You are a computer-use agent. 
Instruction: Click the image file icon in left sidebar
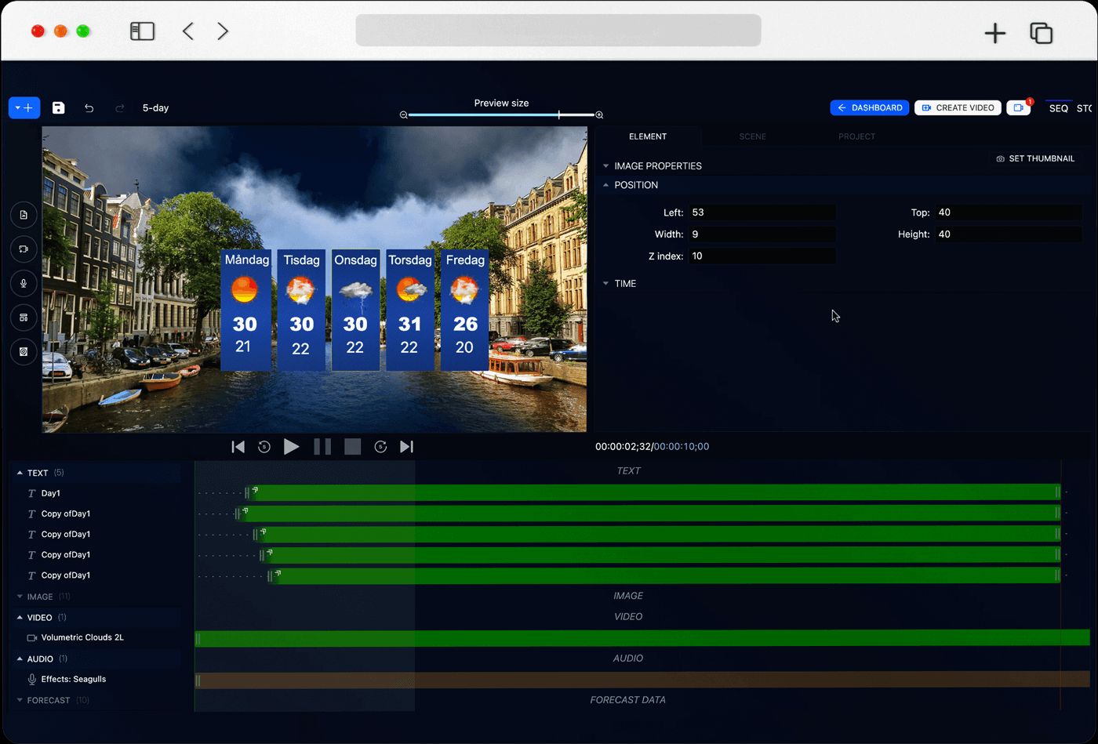(24, 215)
